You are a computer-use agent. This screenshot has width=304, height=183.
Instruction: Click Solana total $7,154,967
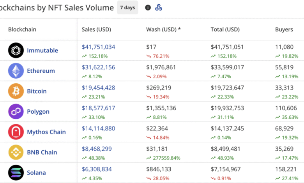[226, 169]
